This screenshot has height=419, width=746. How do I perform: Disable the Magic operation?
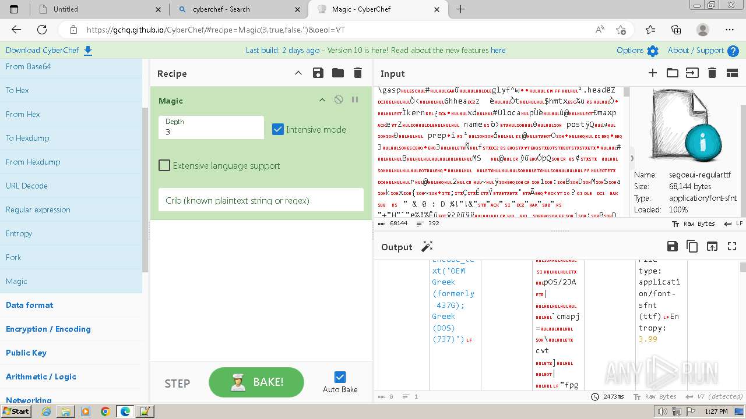pos(338,100)
